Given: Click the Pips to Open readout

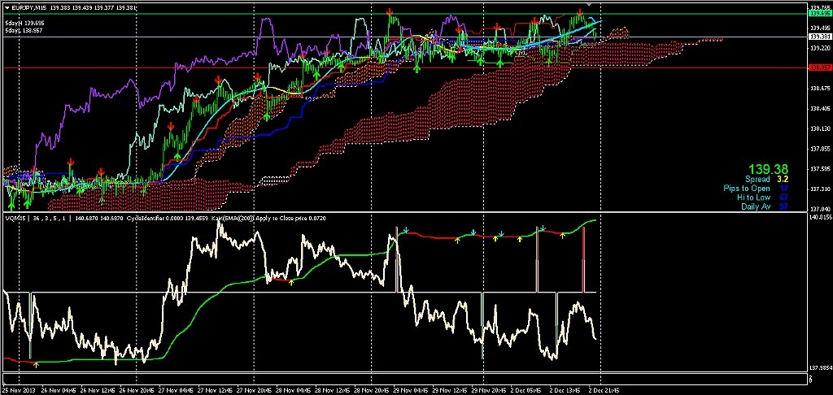Looking at the screenshot, I should (x=756, y=189).
